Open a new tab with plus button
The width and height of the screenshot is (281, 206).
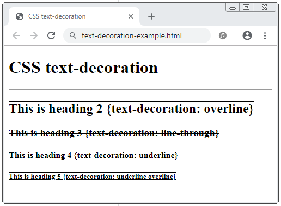(x=151, y=16)
